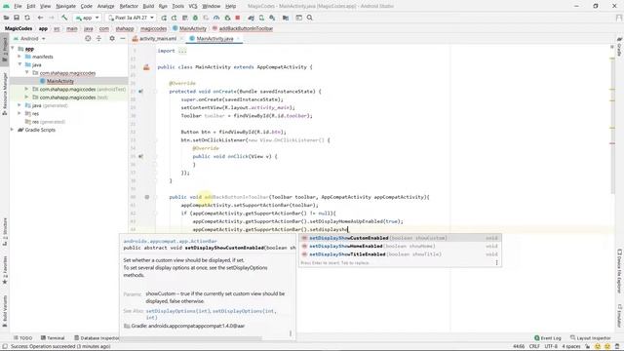Screen dimensions: 624x351
Task: Select MainActivity in the project tree
Action: point(60,81)
